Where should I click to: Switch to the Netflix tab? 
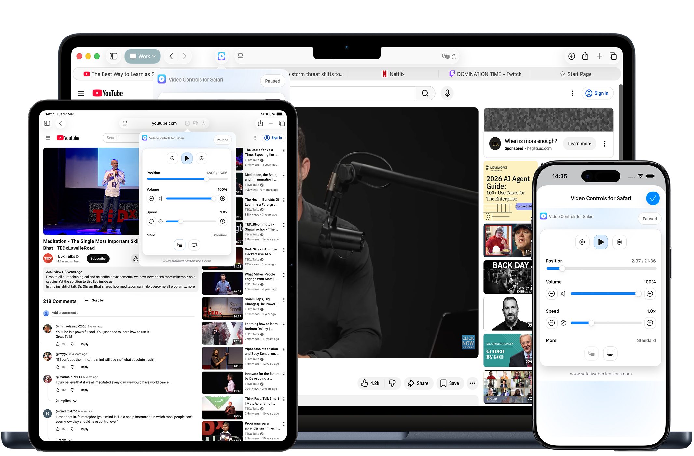point(393,74)
